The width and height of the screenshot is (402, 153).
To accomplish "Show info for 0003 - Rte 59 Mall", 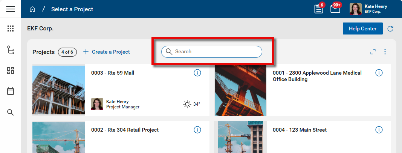I will [197, 73].
